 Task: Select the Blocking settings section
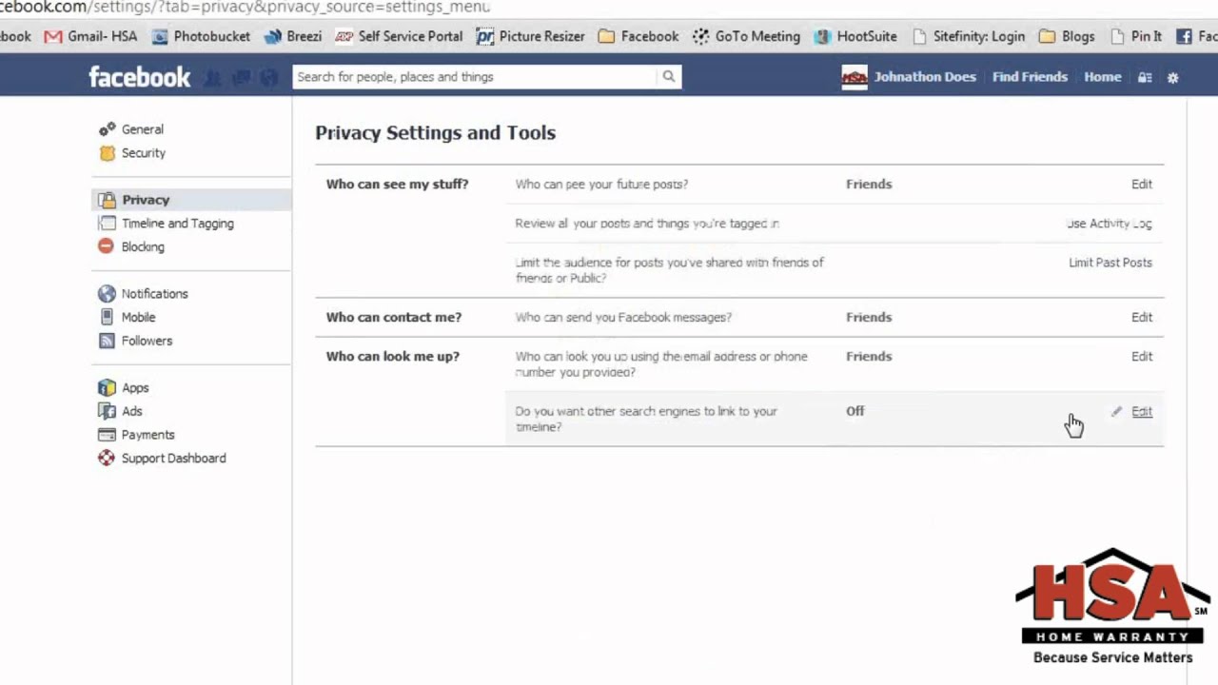(143, 247)
